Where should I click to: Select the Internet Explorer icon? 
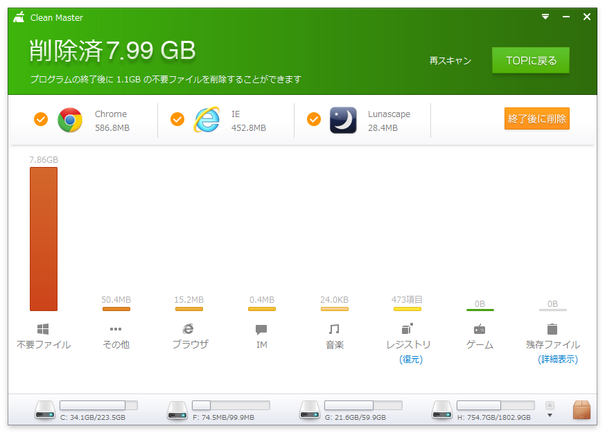coord(207,118)
